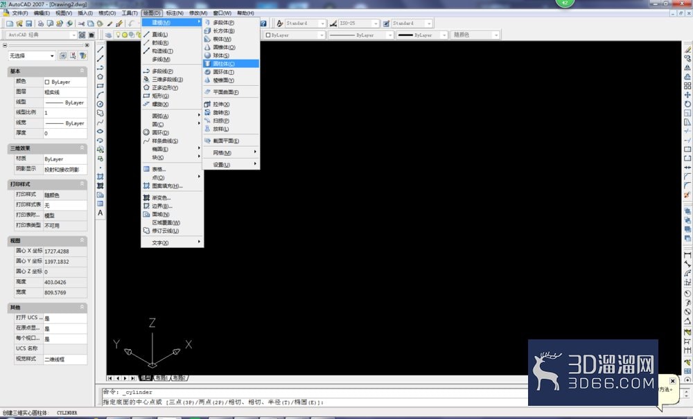The width and height of the screenshot is (693, 419).
Task: Click the multiline text 'A' tool icon
Action: (100, 213)
